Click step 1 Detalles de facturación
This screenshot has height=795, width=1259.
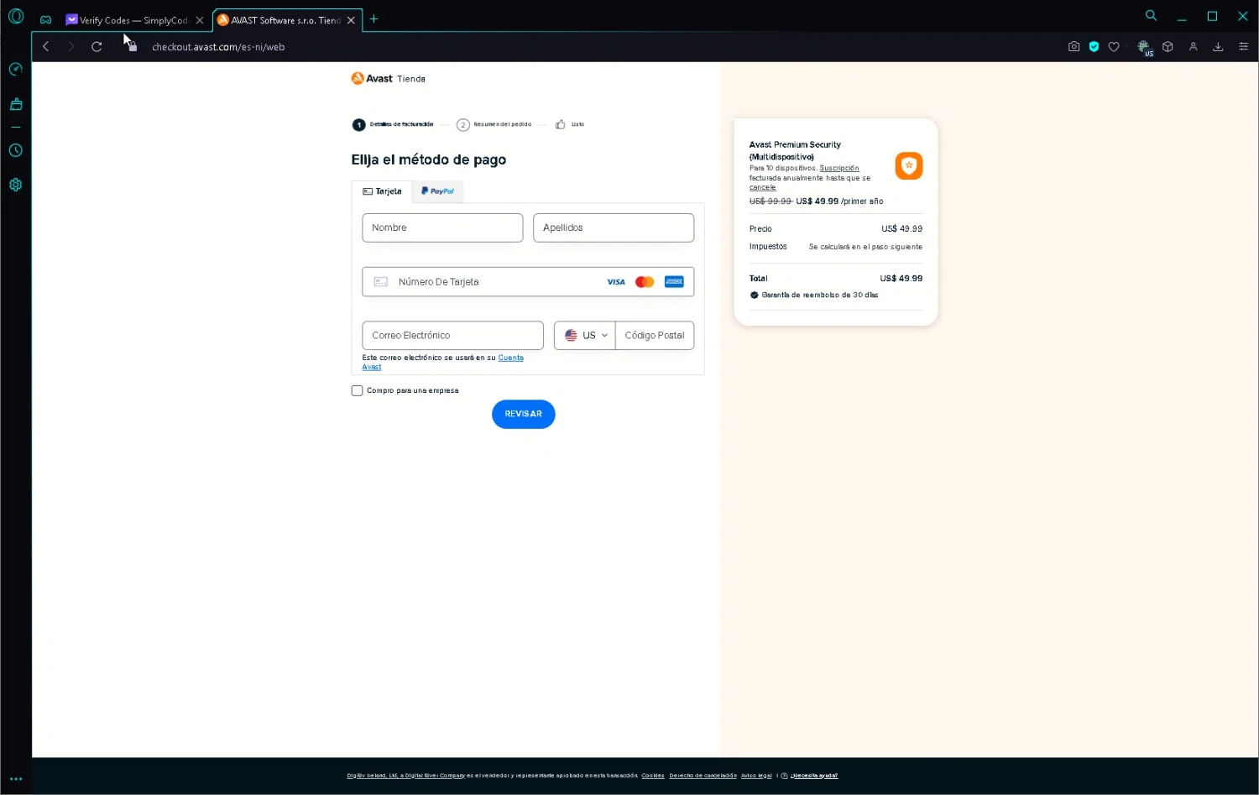pos(393,124)
